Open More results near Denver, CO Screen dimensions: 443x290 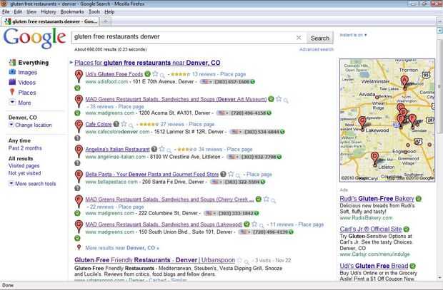coord(122,248)
